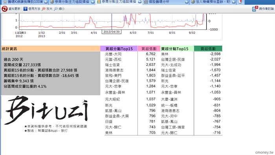Image resolution: width=275 pixels, height=155 pixels.
Task: Click the 放大 label
Action: (x=49, y=9)
